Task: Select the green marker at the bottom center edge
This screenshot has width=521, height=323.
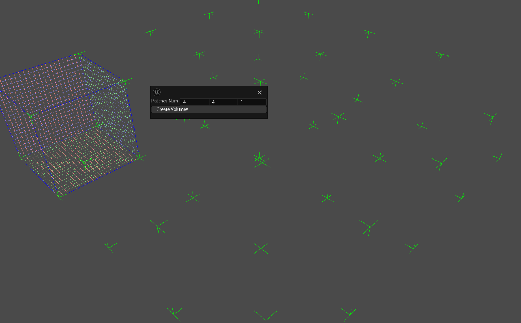Action: (266, 316)
